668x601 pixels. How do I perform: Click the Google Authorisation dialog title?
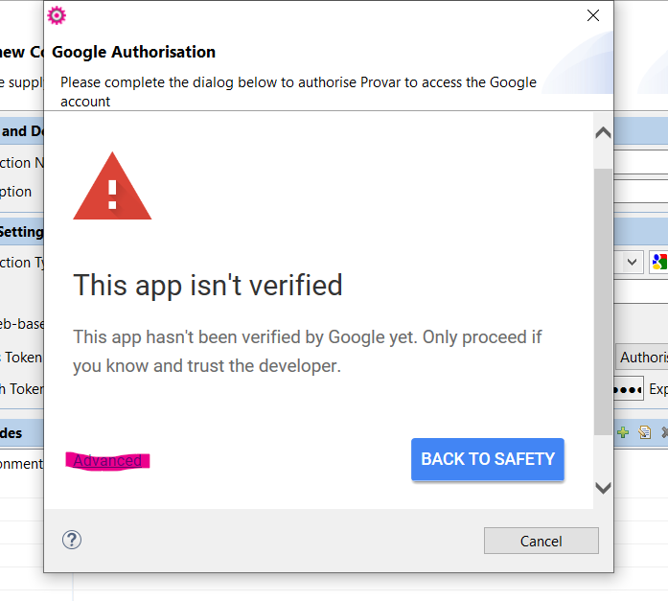[133, 52]
